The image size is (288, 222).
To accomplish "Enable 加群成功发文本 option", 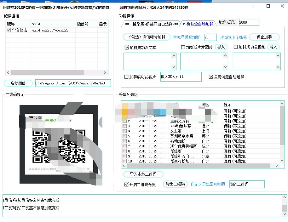I will pyautogui.click(x=127, y=48).
